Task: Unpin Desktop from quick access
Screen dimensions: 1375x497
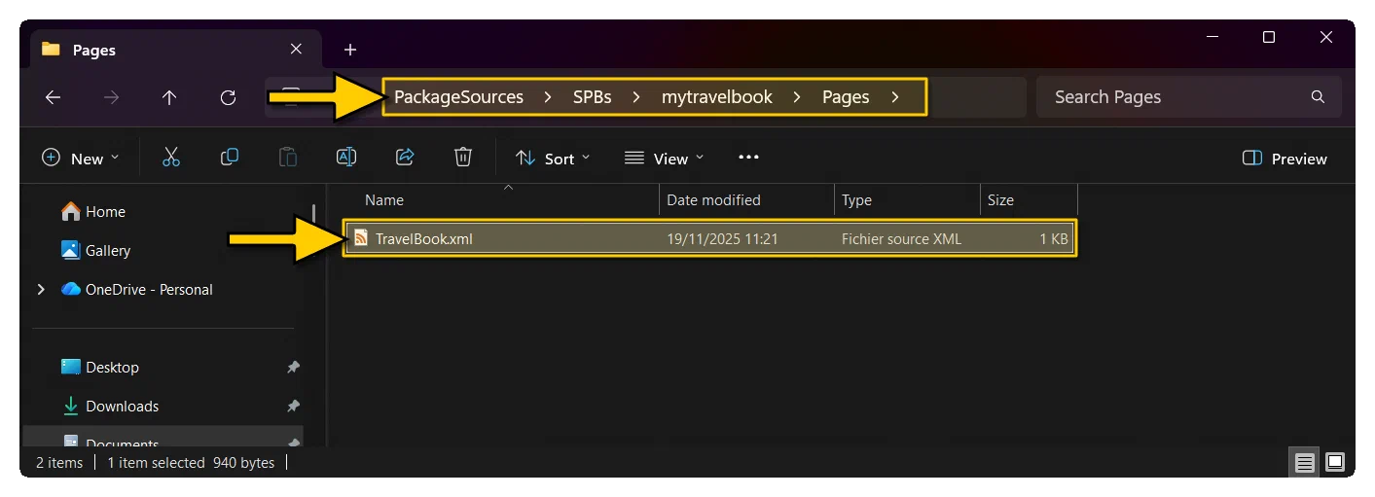Action: 293,368
